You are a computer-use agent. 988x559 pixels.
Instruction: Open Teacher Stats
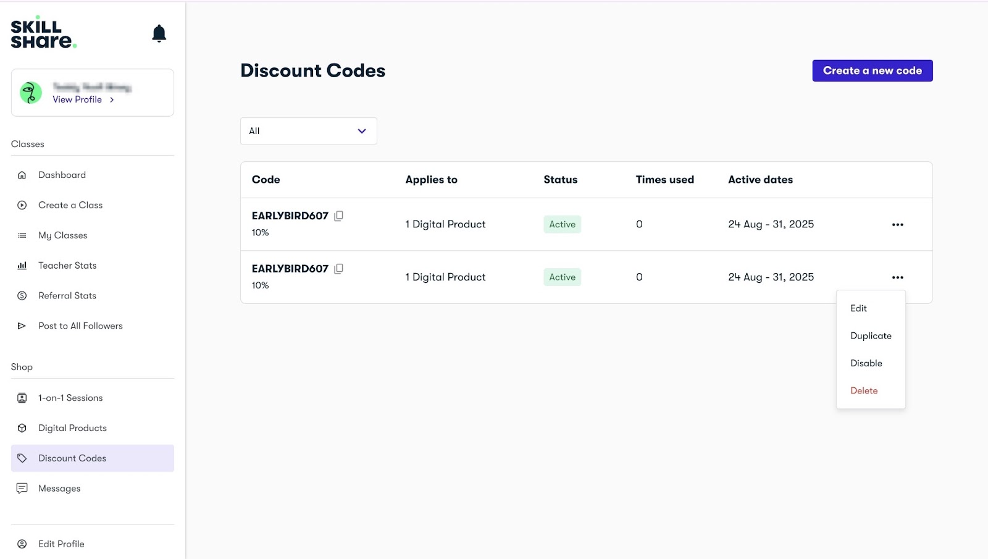[67, 266]
